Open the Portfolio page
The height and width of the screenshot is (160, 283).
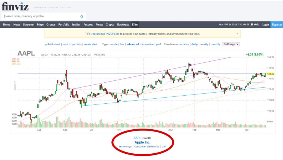coord(64,25)
